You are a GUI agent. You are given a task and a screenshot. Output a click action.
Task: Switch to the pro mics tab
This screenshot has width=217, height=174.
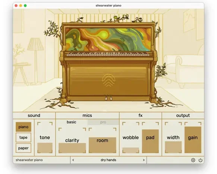pos(103,122)
